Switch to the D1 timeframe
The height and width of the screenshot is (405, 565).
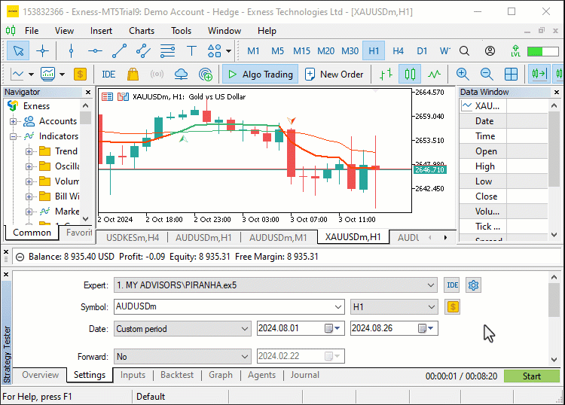422,50
